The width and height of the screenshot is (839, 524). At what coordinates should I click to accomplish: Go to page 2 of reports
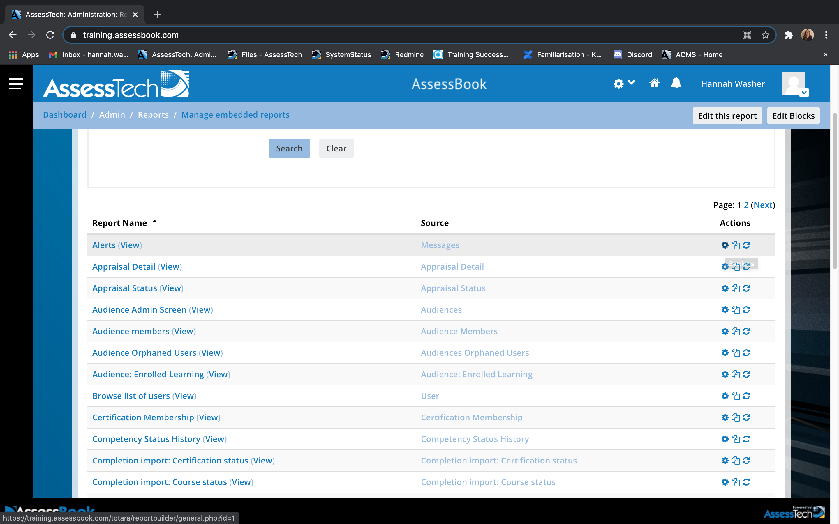[746, 205]
